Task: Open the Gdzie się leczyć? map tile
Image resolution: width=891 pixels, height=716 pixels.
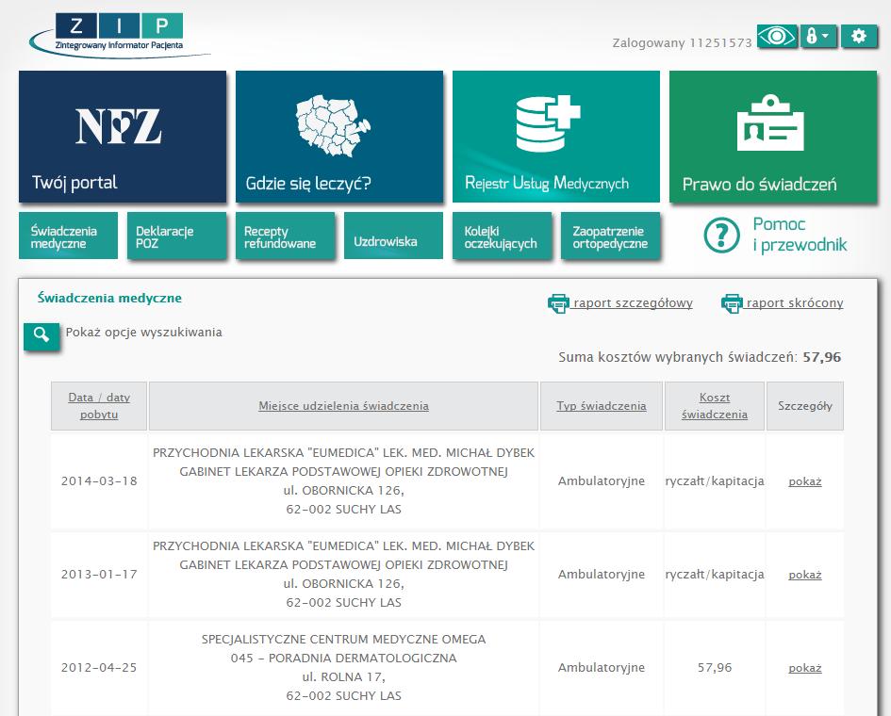Action: [x=339, y=137]
